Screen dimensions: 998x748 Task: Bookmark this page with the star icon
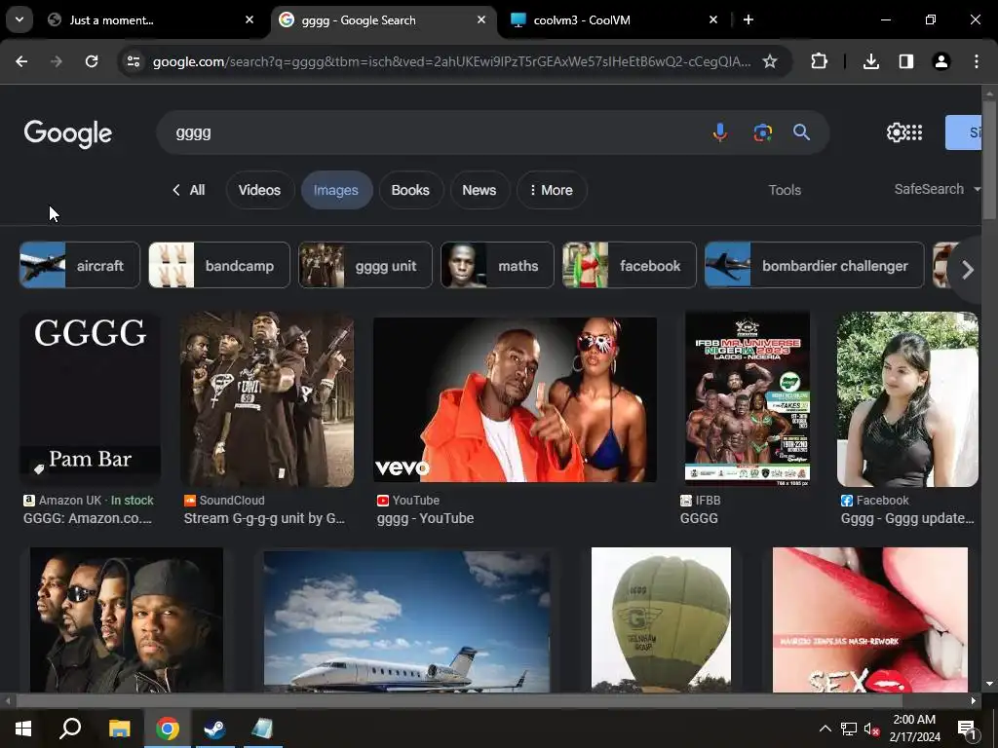pos(770,61)
